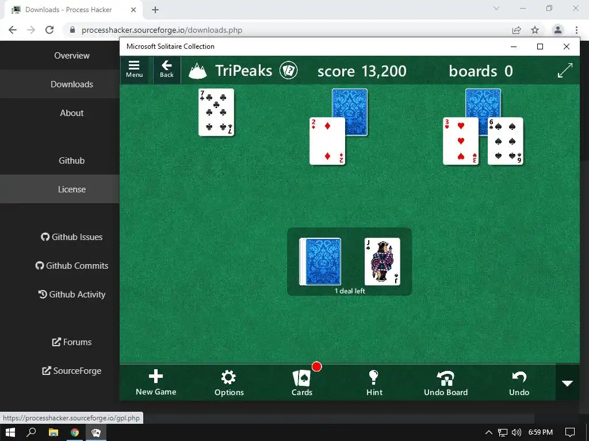Click the browser address bar URL
589x441 pixels.
162,30
